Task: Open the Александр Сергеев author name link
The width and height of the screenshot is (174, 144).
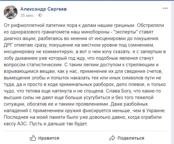Action: [x=44, y=9]
